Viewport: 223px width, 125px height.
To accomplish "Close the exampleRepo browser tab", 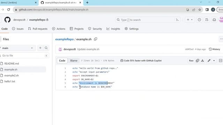I will (x=80, y=2).
